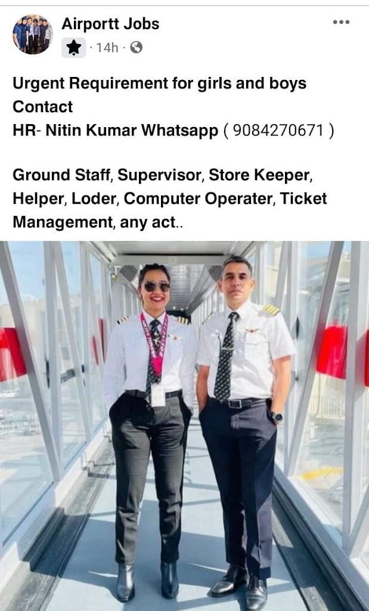Click the man's wristwatch in the photo
369x611 pixels.
tap(277, 416)
